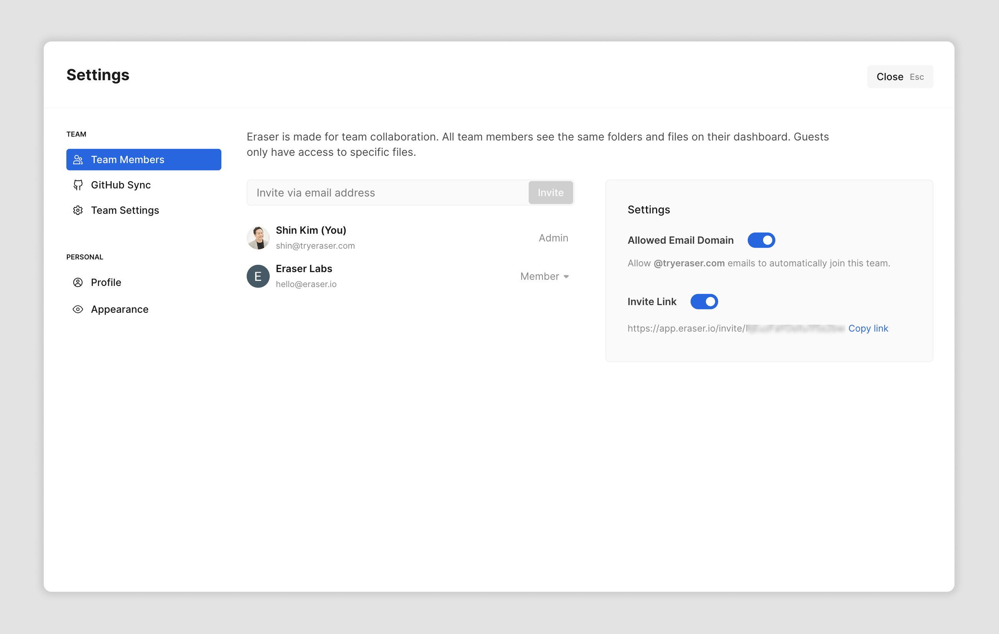
Task: Click the Team Members people icon
Action: click(x=77, y=160)
